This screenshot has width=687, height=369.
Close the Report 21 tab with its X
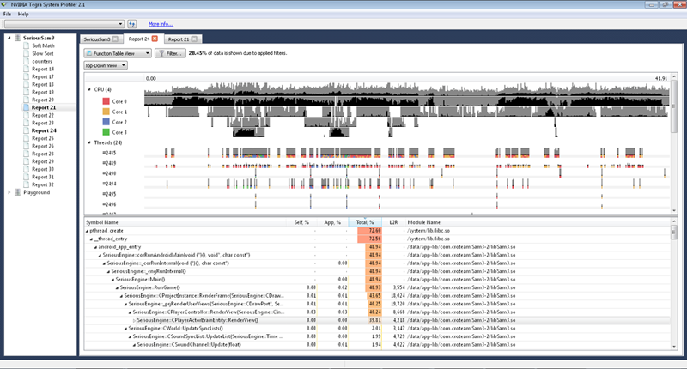(x=194, y=39)
